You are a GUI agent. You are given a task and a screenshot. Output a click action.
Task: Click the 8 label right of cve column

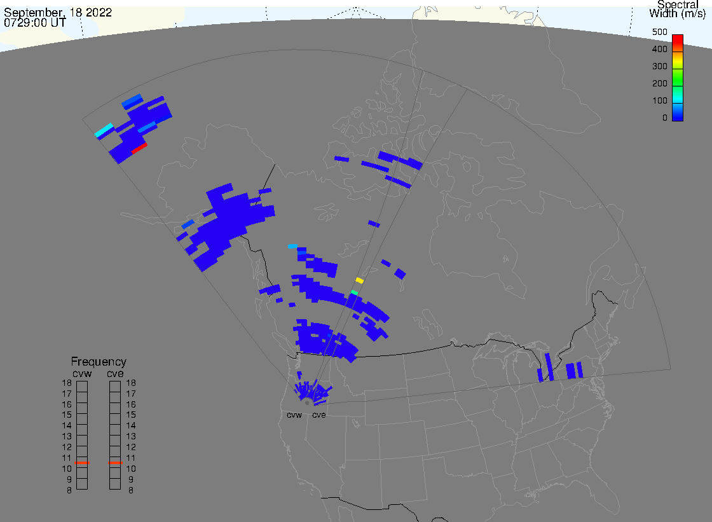coord(131,491)
